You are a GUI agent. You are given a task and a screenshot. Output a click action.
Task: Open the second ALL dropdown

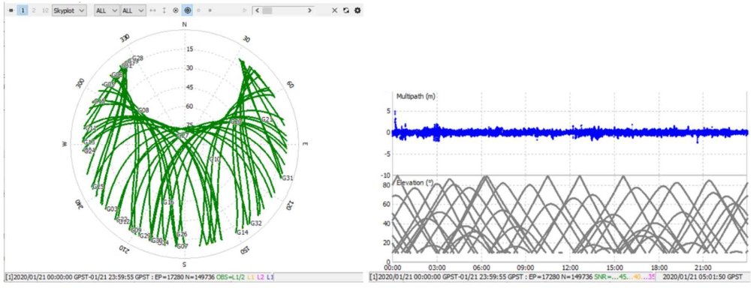point(133,10)
